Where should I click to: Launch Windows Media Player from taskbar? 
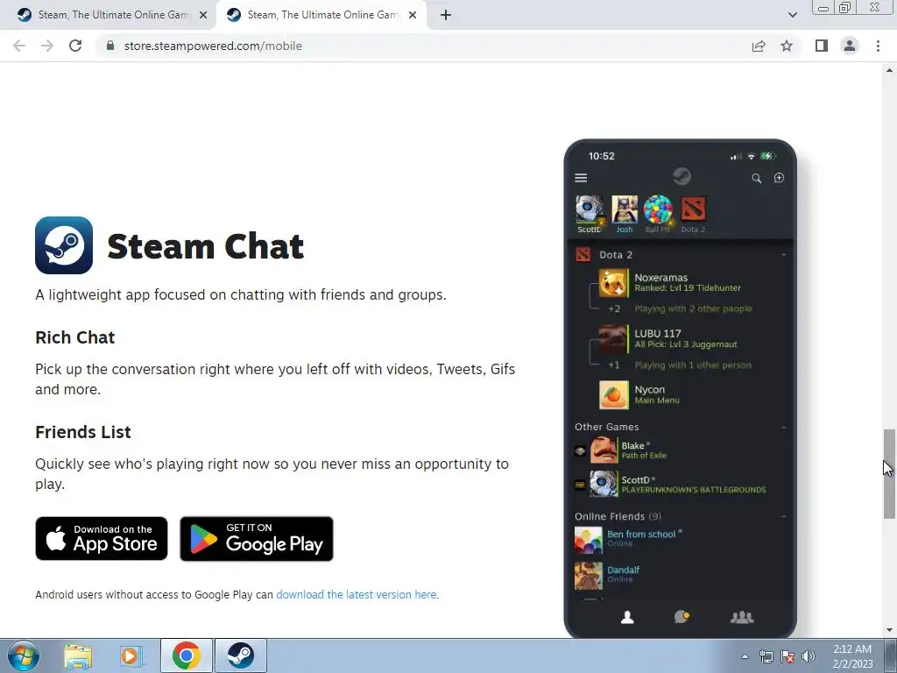pyautogui.click(x=131, y=655)
